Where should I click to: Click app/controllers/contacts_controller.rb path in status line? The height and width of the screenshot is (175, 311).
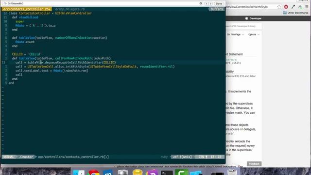[73, 157]
